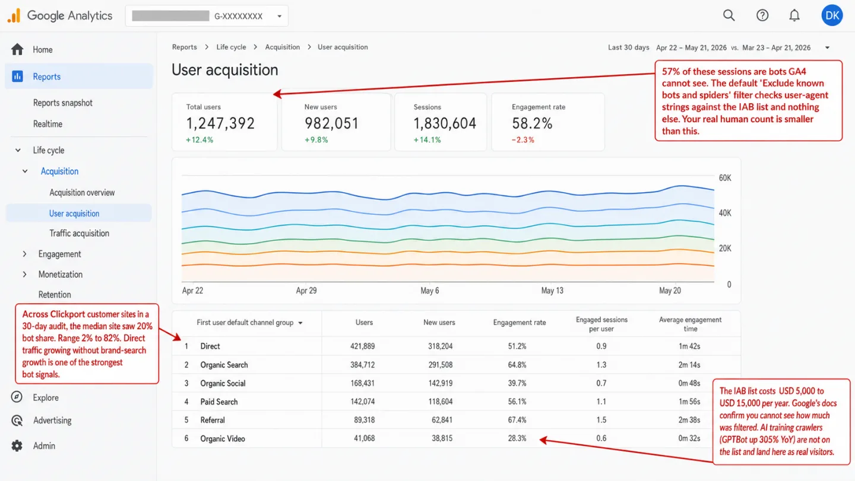
Task: Open Realtime report
Action: (47, 124)
